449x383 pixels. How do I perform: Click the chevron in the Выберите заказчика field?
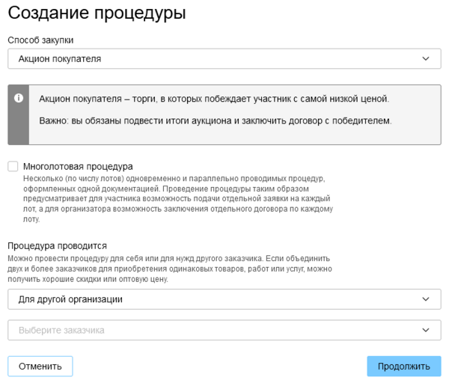(426, 330)
